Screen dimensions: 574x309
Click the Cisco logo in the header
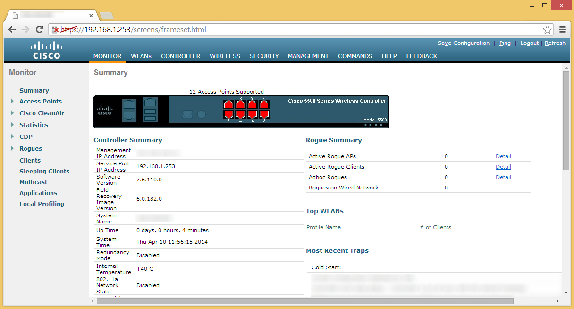[x=46, y=49]
